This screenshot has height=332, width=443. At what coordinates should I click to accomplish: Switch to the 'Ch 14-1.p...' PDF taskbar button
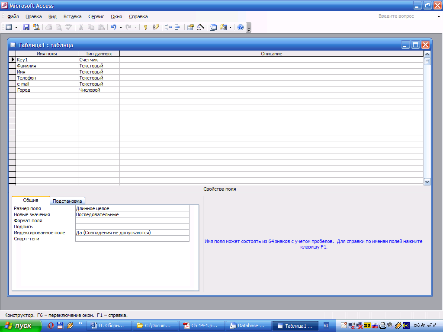tap(202, 326)
